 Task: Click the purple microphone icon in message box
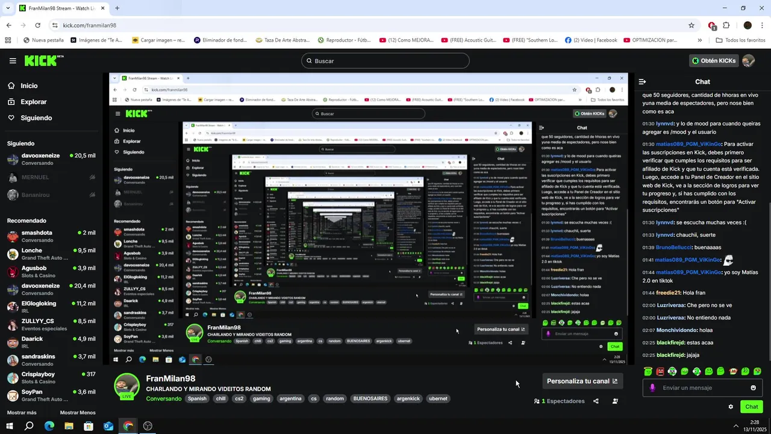pos(652,388)
